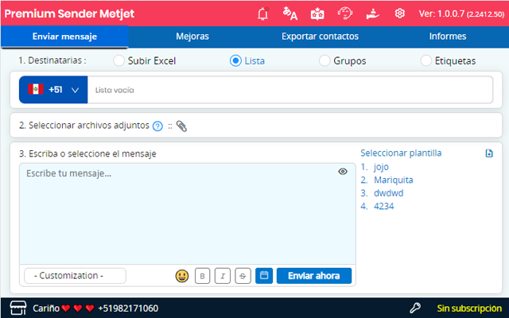Screen dimensions: 509x318
Task: Apply italic formatting
Action: pyautogui.click(x=223, y=276)
